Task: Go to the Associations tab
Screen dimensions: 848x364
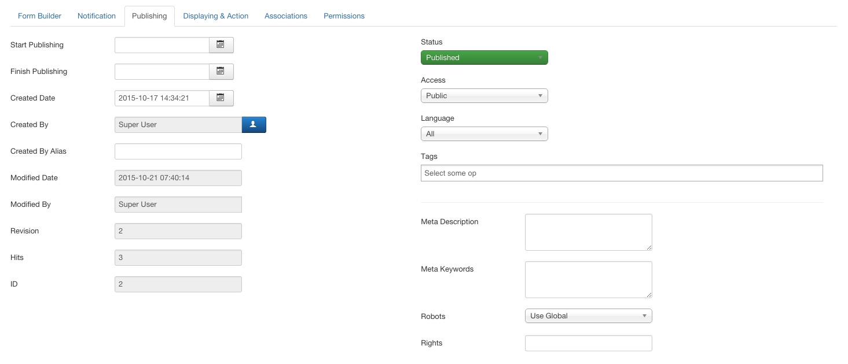Action: [x=286, y=16]
